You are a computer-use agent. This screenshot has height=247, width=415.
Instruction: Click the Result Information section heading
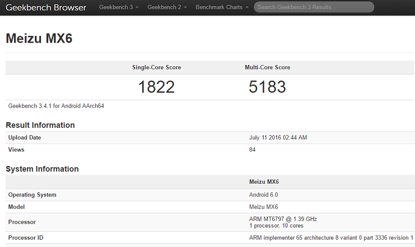click(40, 125)
